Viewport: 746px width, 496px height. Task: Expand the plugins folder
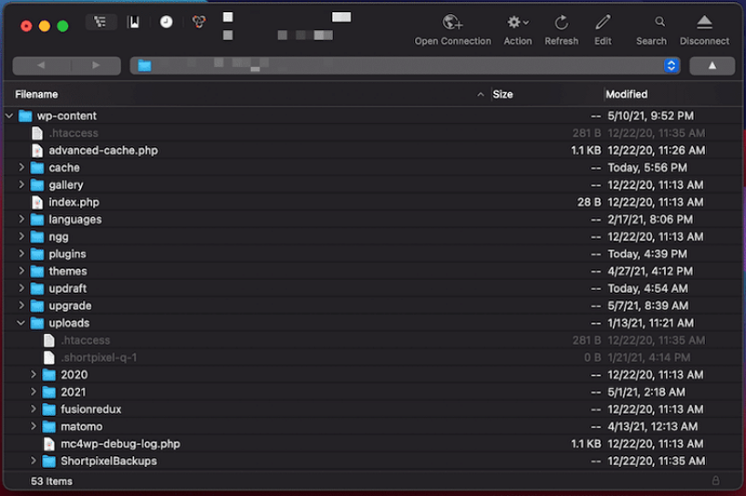pos(21,255)
